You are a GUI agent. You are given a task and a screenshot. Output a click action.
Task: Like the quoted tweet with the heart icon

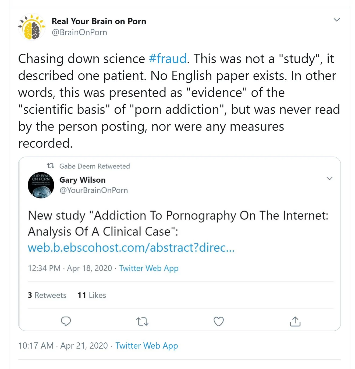(x=218, y=321)
